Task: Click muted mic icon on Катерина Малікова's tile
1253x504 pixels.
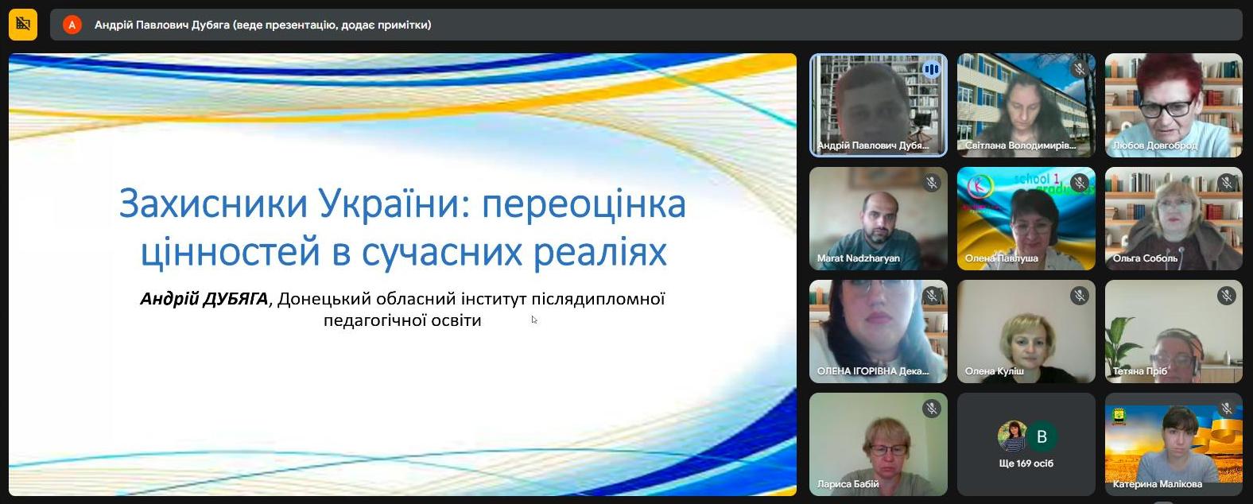Action: (x=1226, y=409)
